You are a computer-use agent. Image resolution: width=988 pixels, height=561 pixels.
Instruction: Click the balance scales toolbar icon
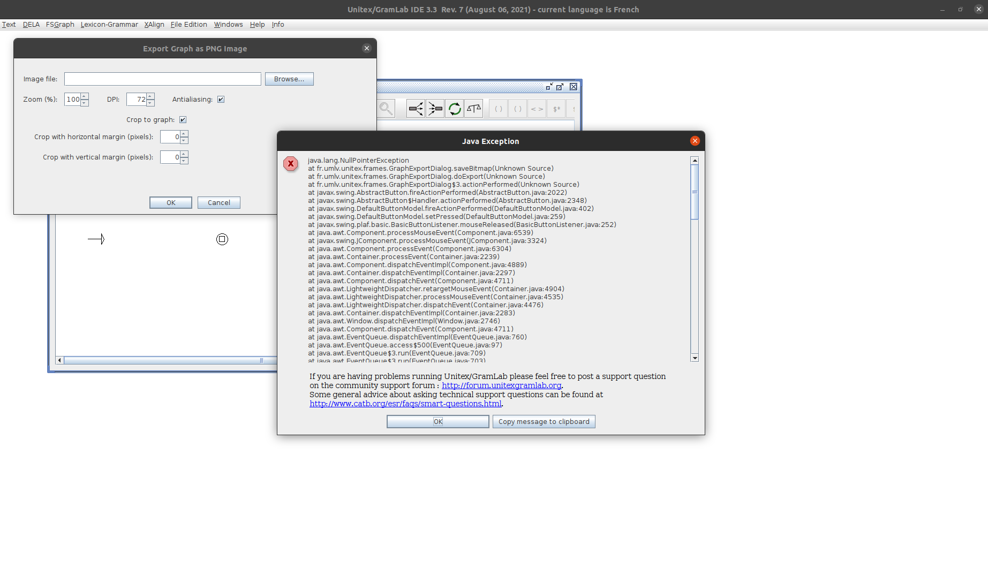tap(474, 109)
